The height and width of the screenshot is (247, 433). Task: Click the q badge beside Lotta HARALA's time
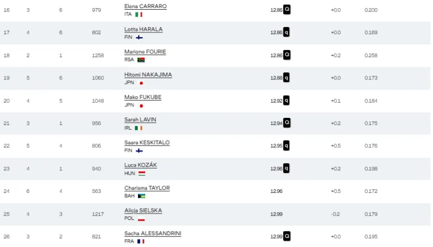286,32
